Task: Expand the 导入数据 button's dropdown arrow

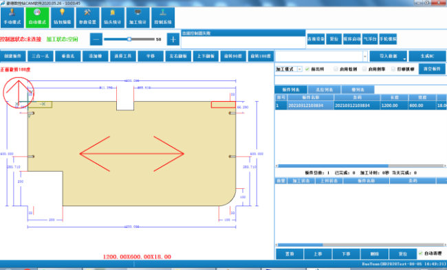Action: click(x=404, y=58)
